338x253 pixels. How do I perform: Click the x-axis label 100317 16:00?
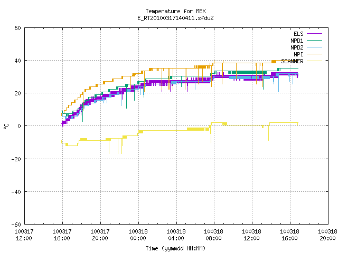[62, 235]
